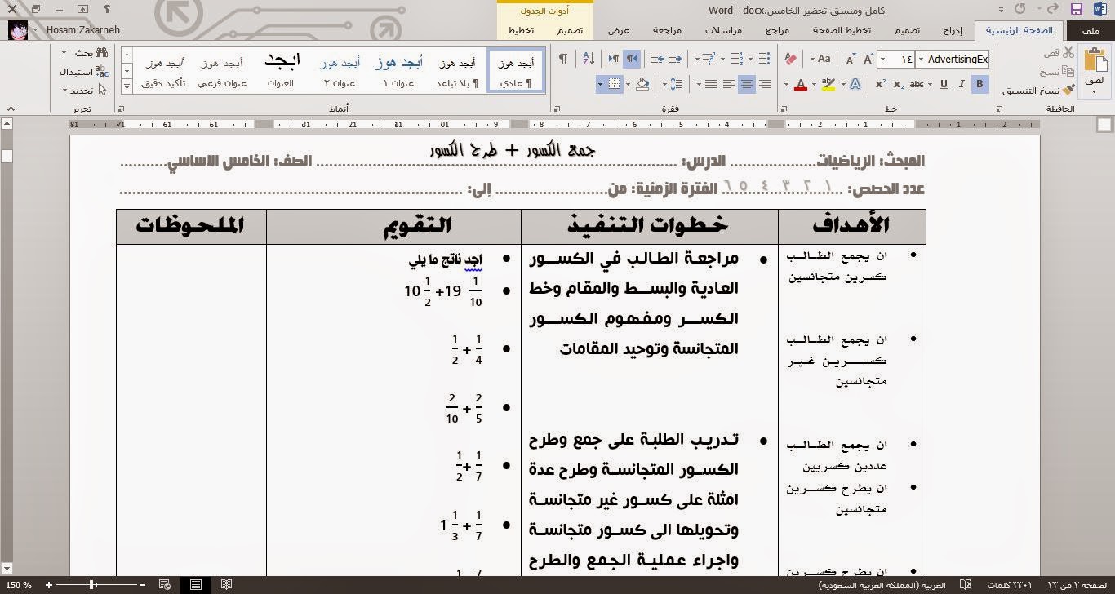Open the بحث find dropdown arrow

click(x=64, y=52)
